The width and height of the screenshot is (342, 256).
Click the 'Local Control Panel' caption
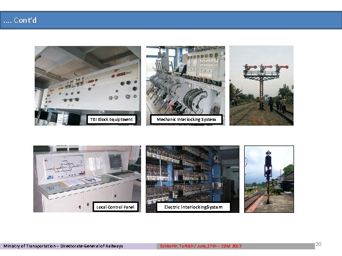click(115, 207)
